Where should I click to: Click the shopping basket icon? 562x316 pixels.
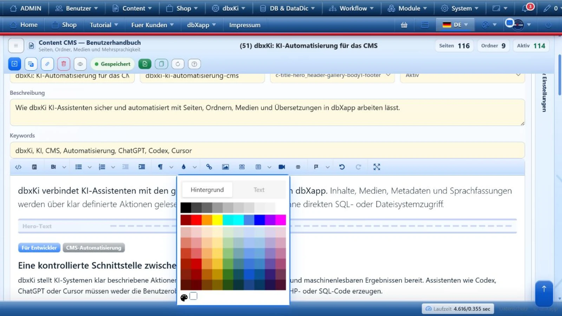(x=404, y=25)
